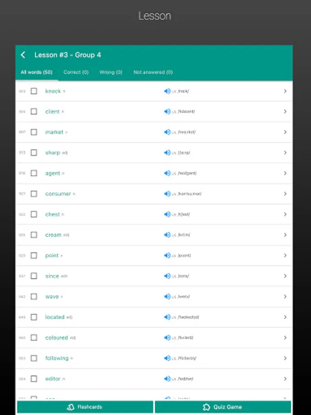Switch to Correct (0) tab
The width and height of the screenshot is (311, 415).
pyautogui.click(x=76, y=72)
